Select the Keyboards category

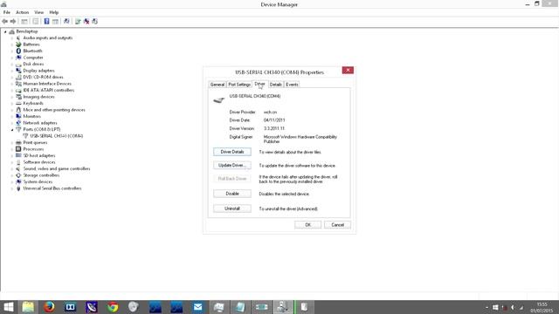click(x=33, y=103)
